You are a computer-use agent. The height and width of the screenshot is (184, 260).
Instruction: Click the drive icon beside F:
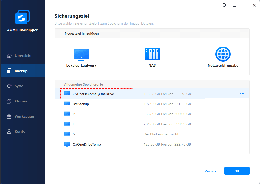67,124
